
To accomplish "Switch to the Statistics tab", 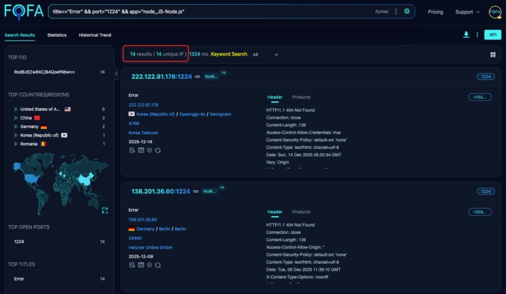I will pos(56,35).
